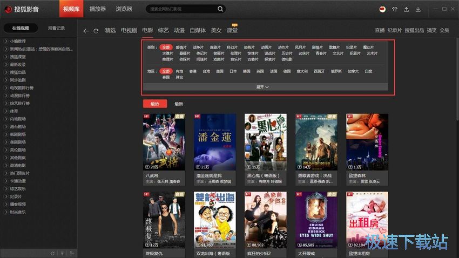Select the 观看记录 sidebar tab

click(56, 28)
